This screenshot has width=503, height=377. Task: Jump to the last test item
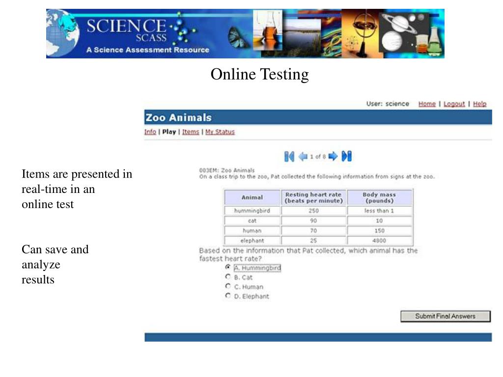[347, 156]
